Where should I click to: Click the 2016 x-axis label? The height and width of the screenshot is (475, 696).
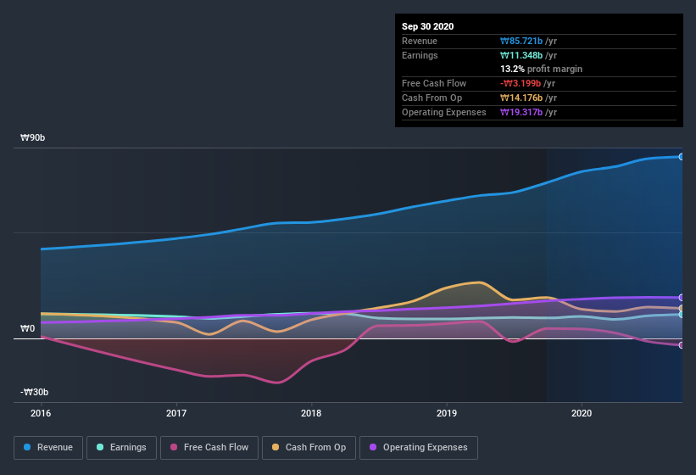[x=41, y=413]
